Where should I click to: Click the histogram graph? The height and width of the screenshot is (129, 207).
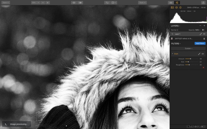pyautogui.click(x=188, y=18)
